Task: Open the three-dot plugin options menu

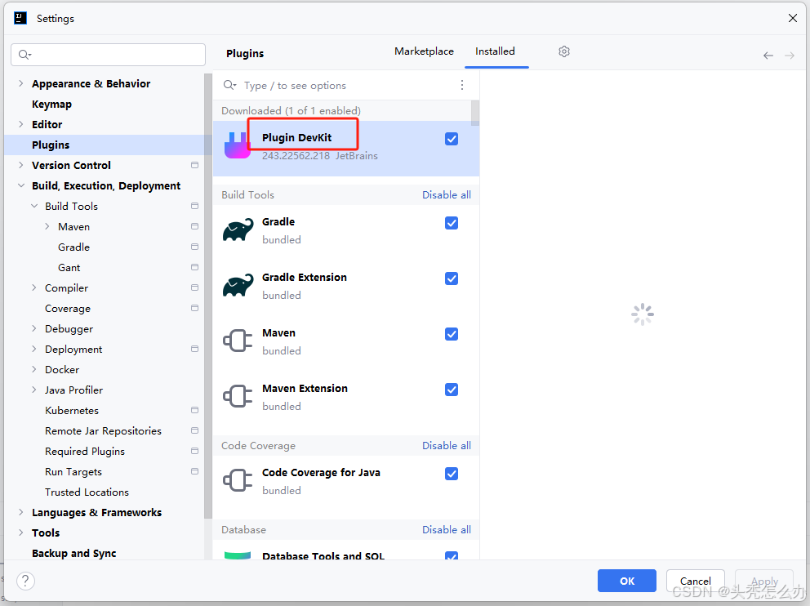Action: (x=462, y=85)
